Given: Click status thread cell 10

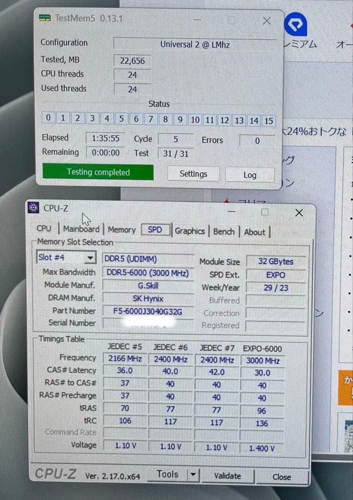Looking at the screenshot, I should 195,120.
